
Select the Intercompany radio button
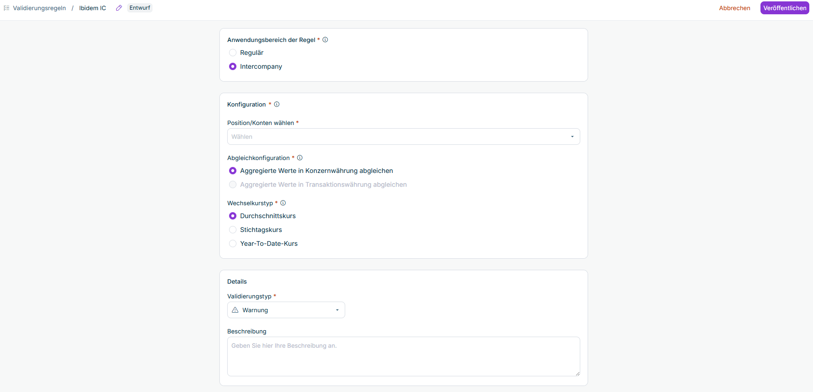233,66
